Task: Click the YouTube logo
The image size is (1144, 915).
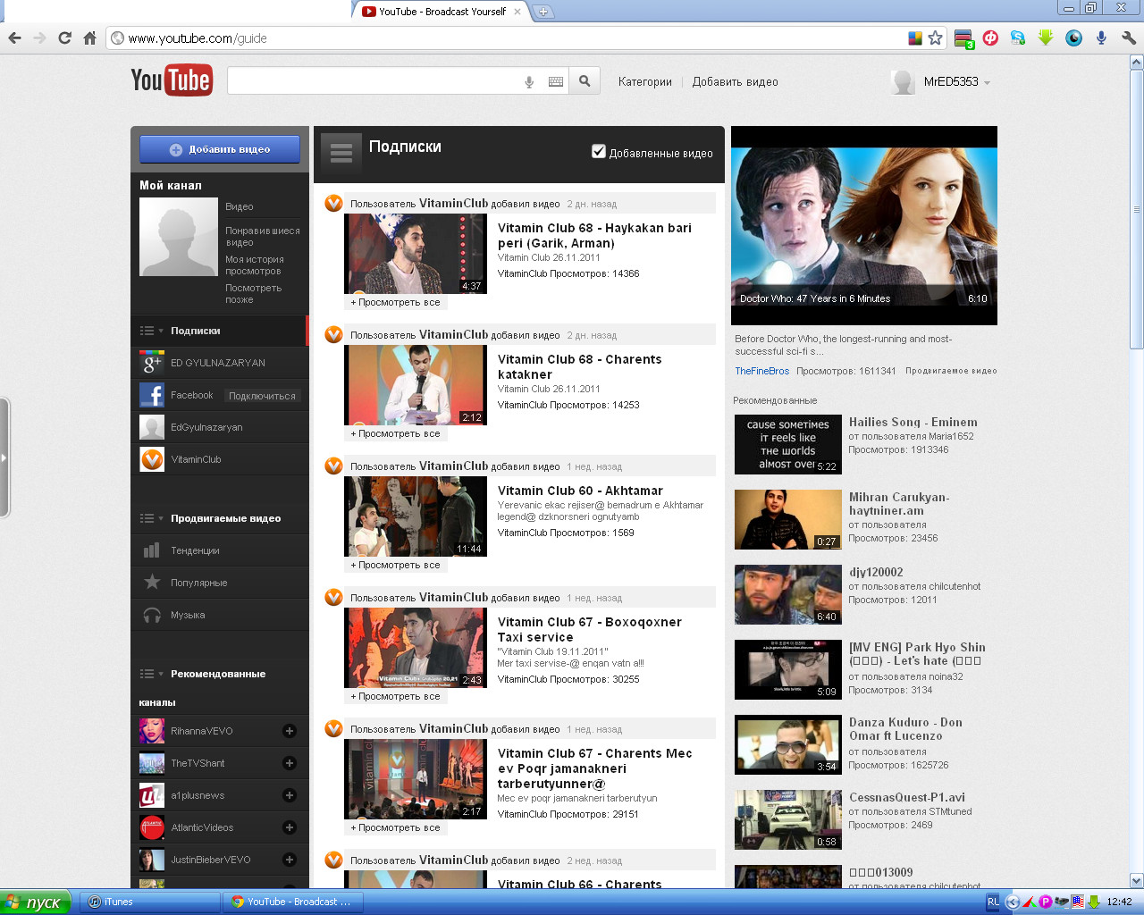Action: click(172, 80)
